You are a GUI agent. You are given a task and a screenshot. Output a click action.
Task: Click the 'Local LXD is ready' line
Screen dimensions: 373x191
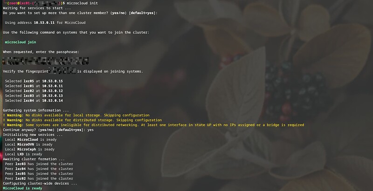(x=24, y=154)
